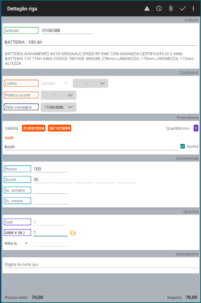Viewport: 201px width, 303px height.
Task: Click the Articolo label button
Action: [x=21, y=31]
